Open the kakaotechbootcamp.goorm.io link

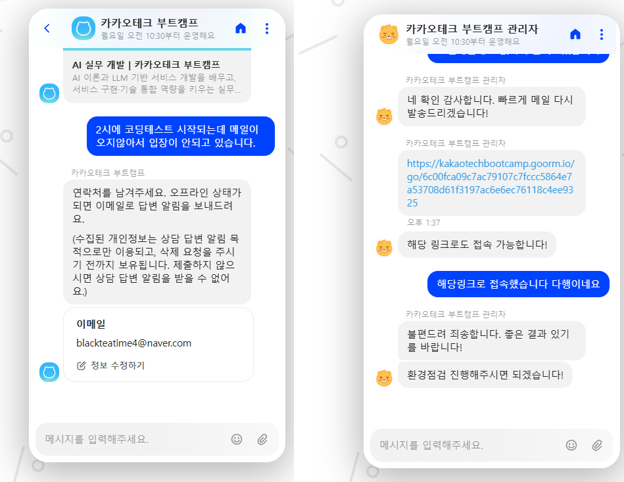[491, 183]
